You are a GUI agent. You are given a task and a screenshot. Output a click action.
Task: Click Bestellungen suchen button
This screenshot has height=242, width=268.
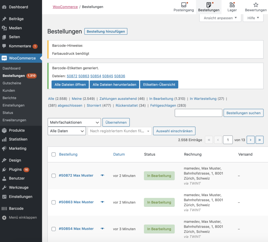pyautogui.click(x=243, y=113)
